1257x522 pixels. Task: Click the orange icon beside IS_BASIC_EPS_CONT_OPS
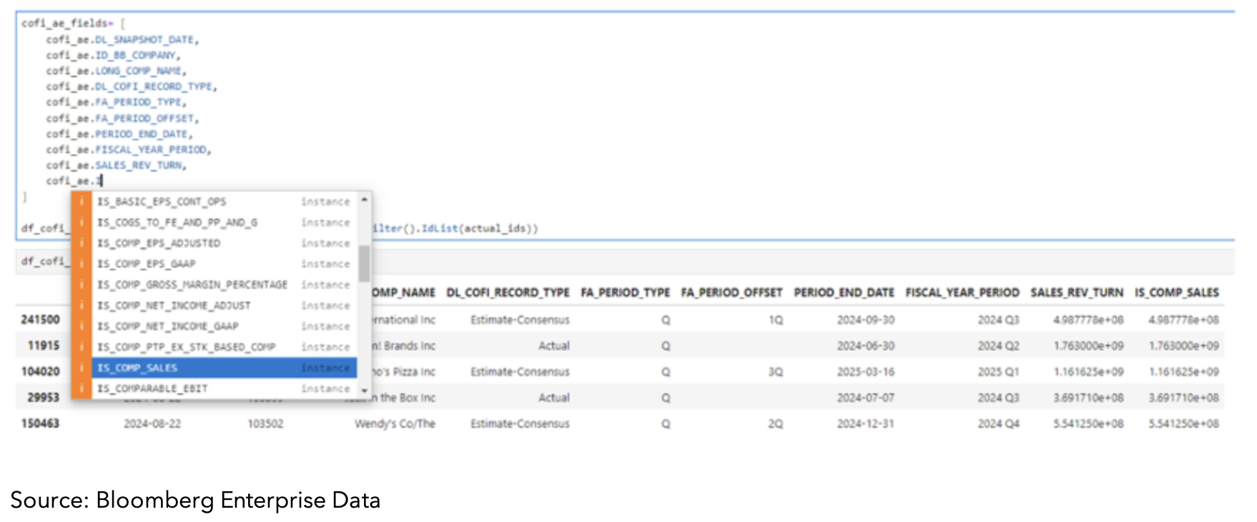pyautogui.click(x=81, y=202)
